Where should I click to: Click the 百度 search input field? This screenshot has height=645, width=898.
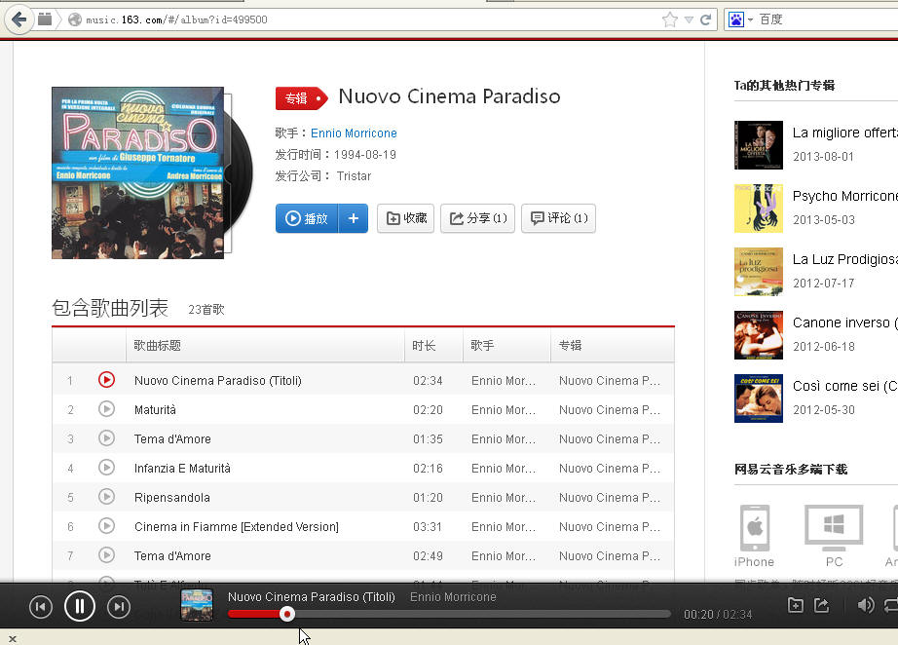tap(828, 20)
